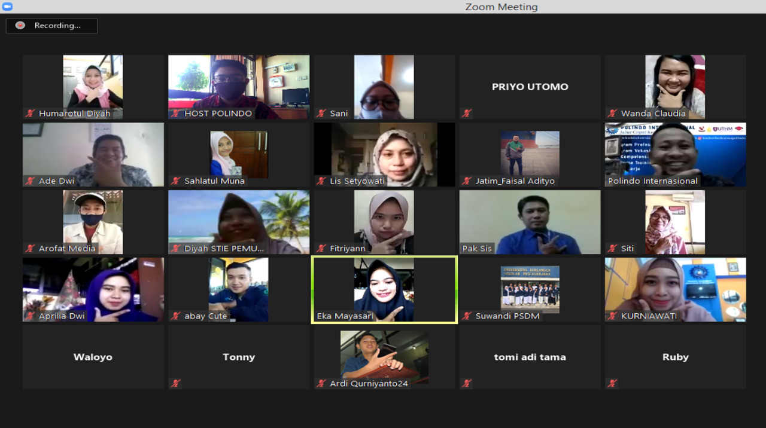Click muted mic icon beside Suwandi PSDM
The width and height of the screenshot is (766, 428).
[467, 316]
